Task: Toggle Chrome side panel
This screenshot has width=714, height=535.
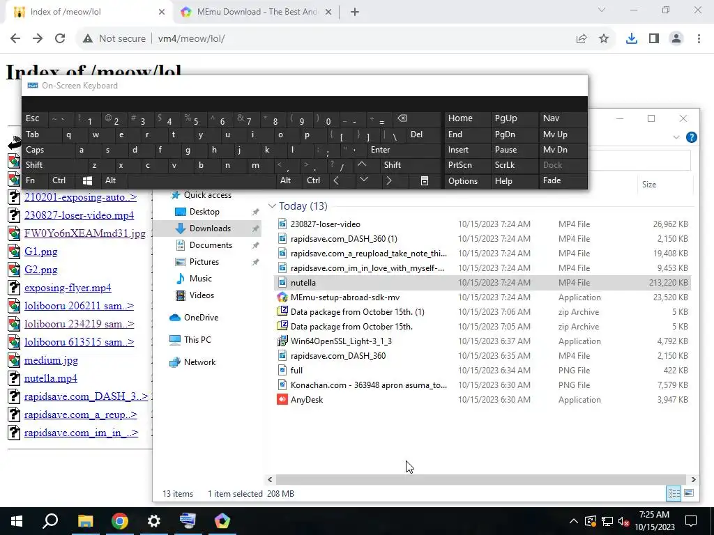Action: 654,39
